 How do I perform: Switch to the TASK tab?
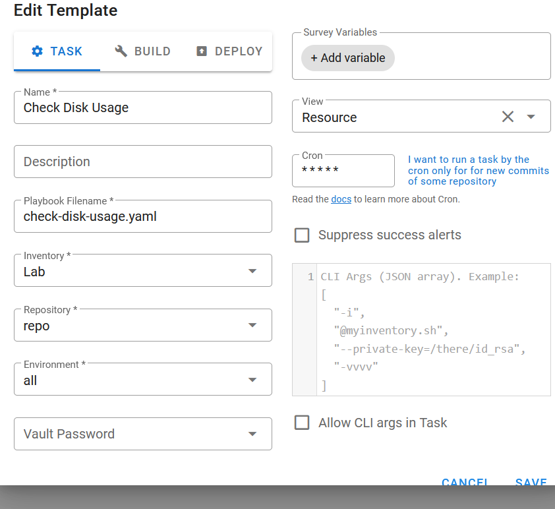[57, 51]
